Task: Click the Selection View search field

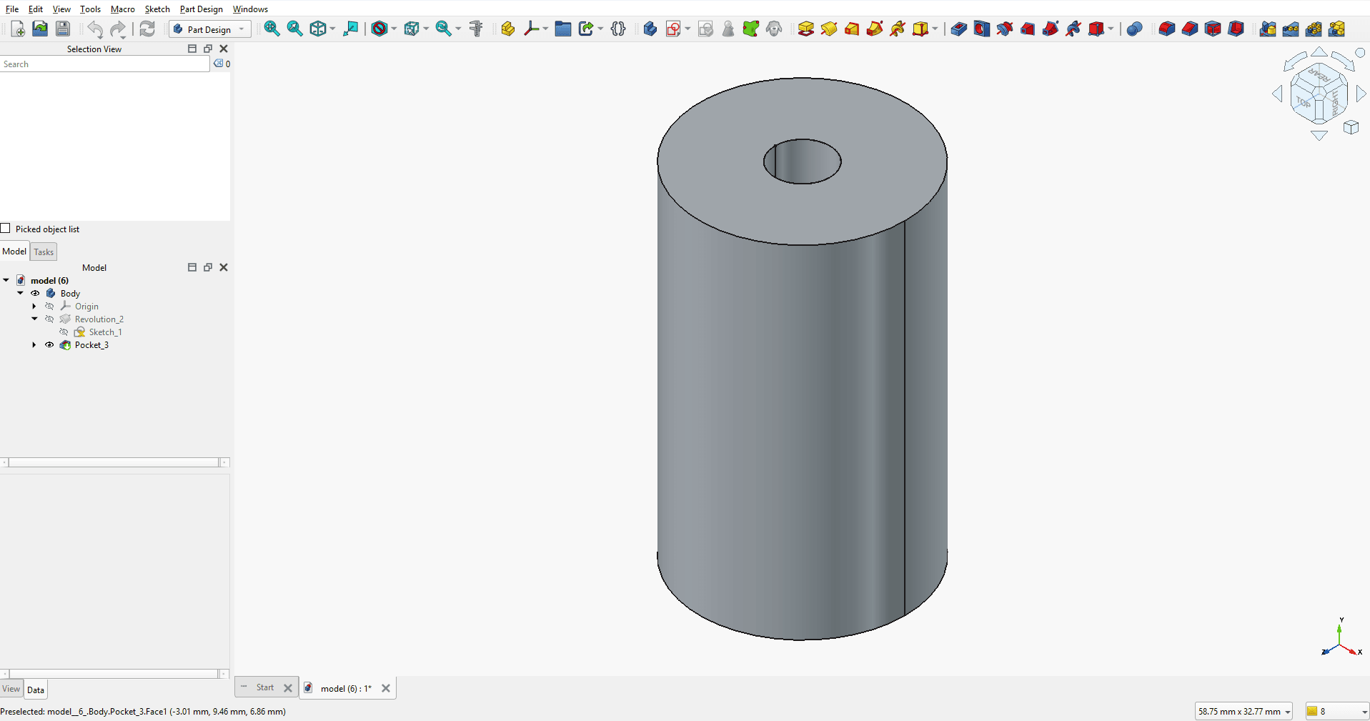Action: click(105, 64)
